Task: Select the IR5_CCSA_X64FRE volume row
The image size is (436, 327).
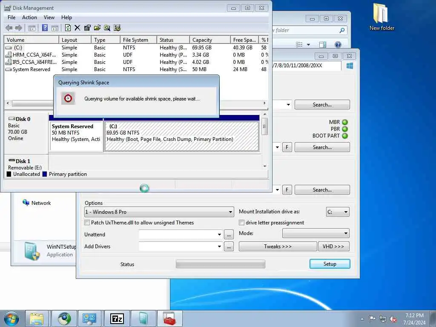Action: pos(136,62)
